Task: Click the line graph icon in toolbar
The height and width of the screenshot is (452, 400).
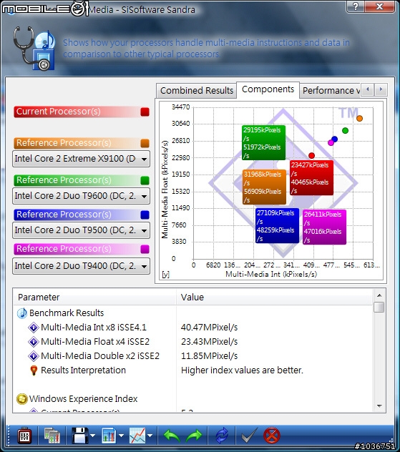Action: 137,436
